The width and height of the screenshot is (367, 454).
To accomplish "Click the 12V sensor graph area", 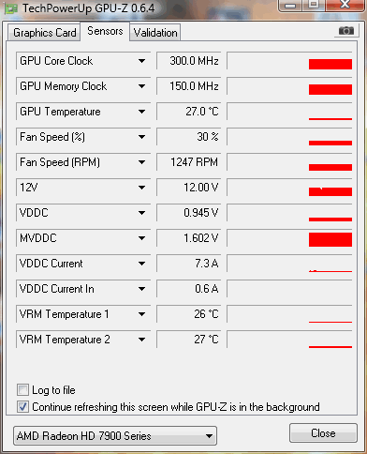I will (289, 188).
